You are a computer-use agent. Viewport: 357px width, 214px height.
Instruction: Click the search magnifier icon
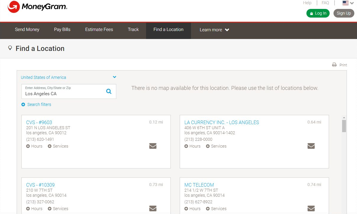pos(109,91)
